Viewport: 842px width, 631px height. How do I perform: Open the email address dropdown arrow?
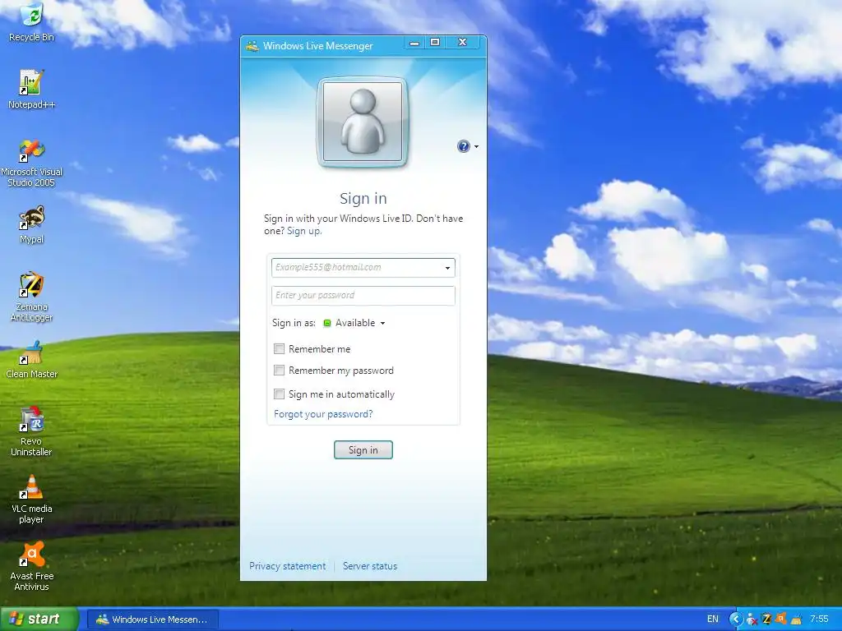(447, 268)
